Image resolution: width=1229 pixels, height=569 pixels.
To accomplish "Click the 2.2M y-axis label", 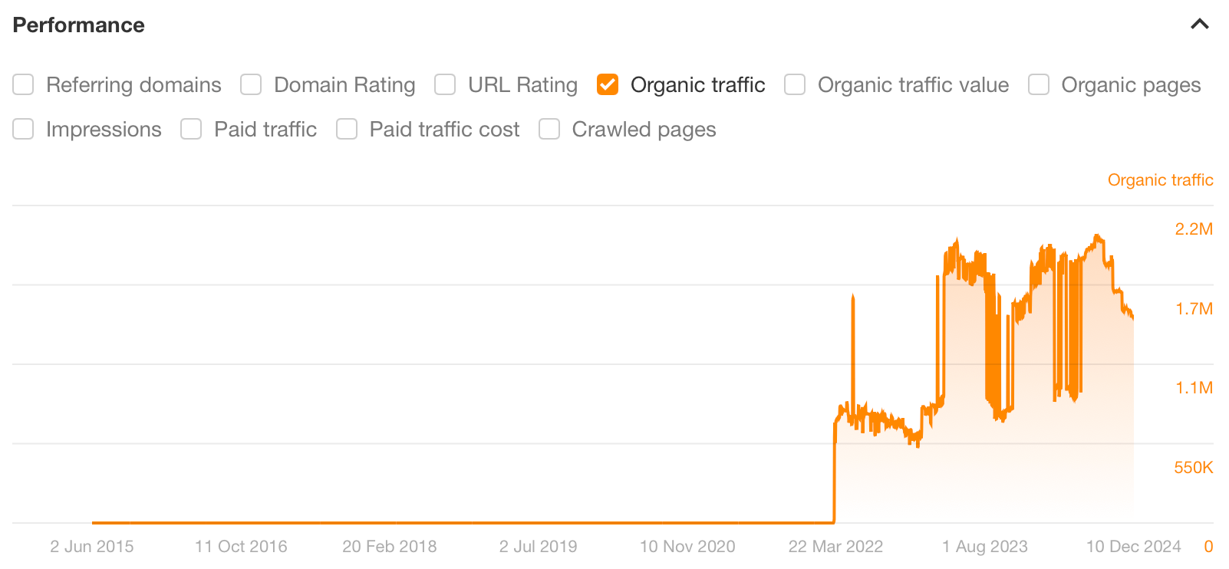I will (1194, 229).
